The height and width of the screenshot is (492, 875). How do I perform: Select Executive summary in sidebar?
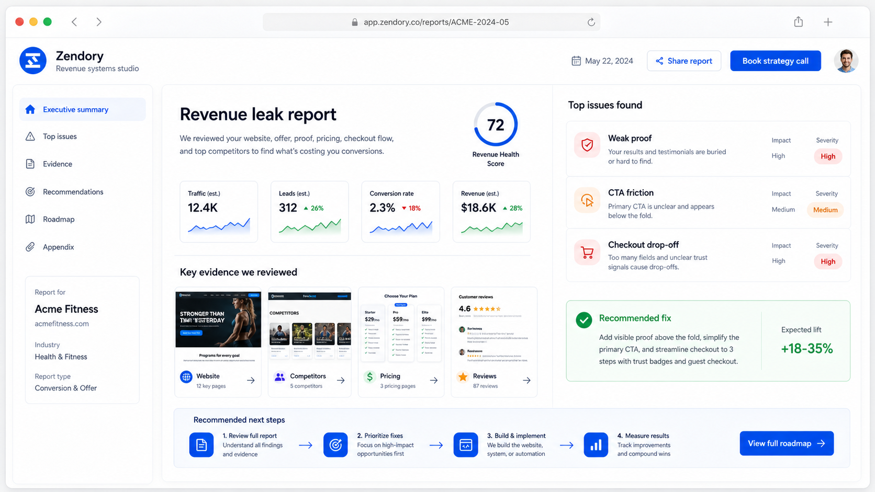tap(83, 109)
